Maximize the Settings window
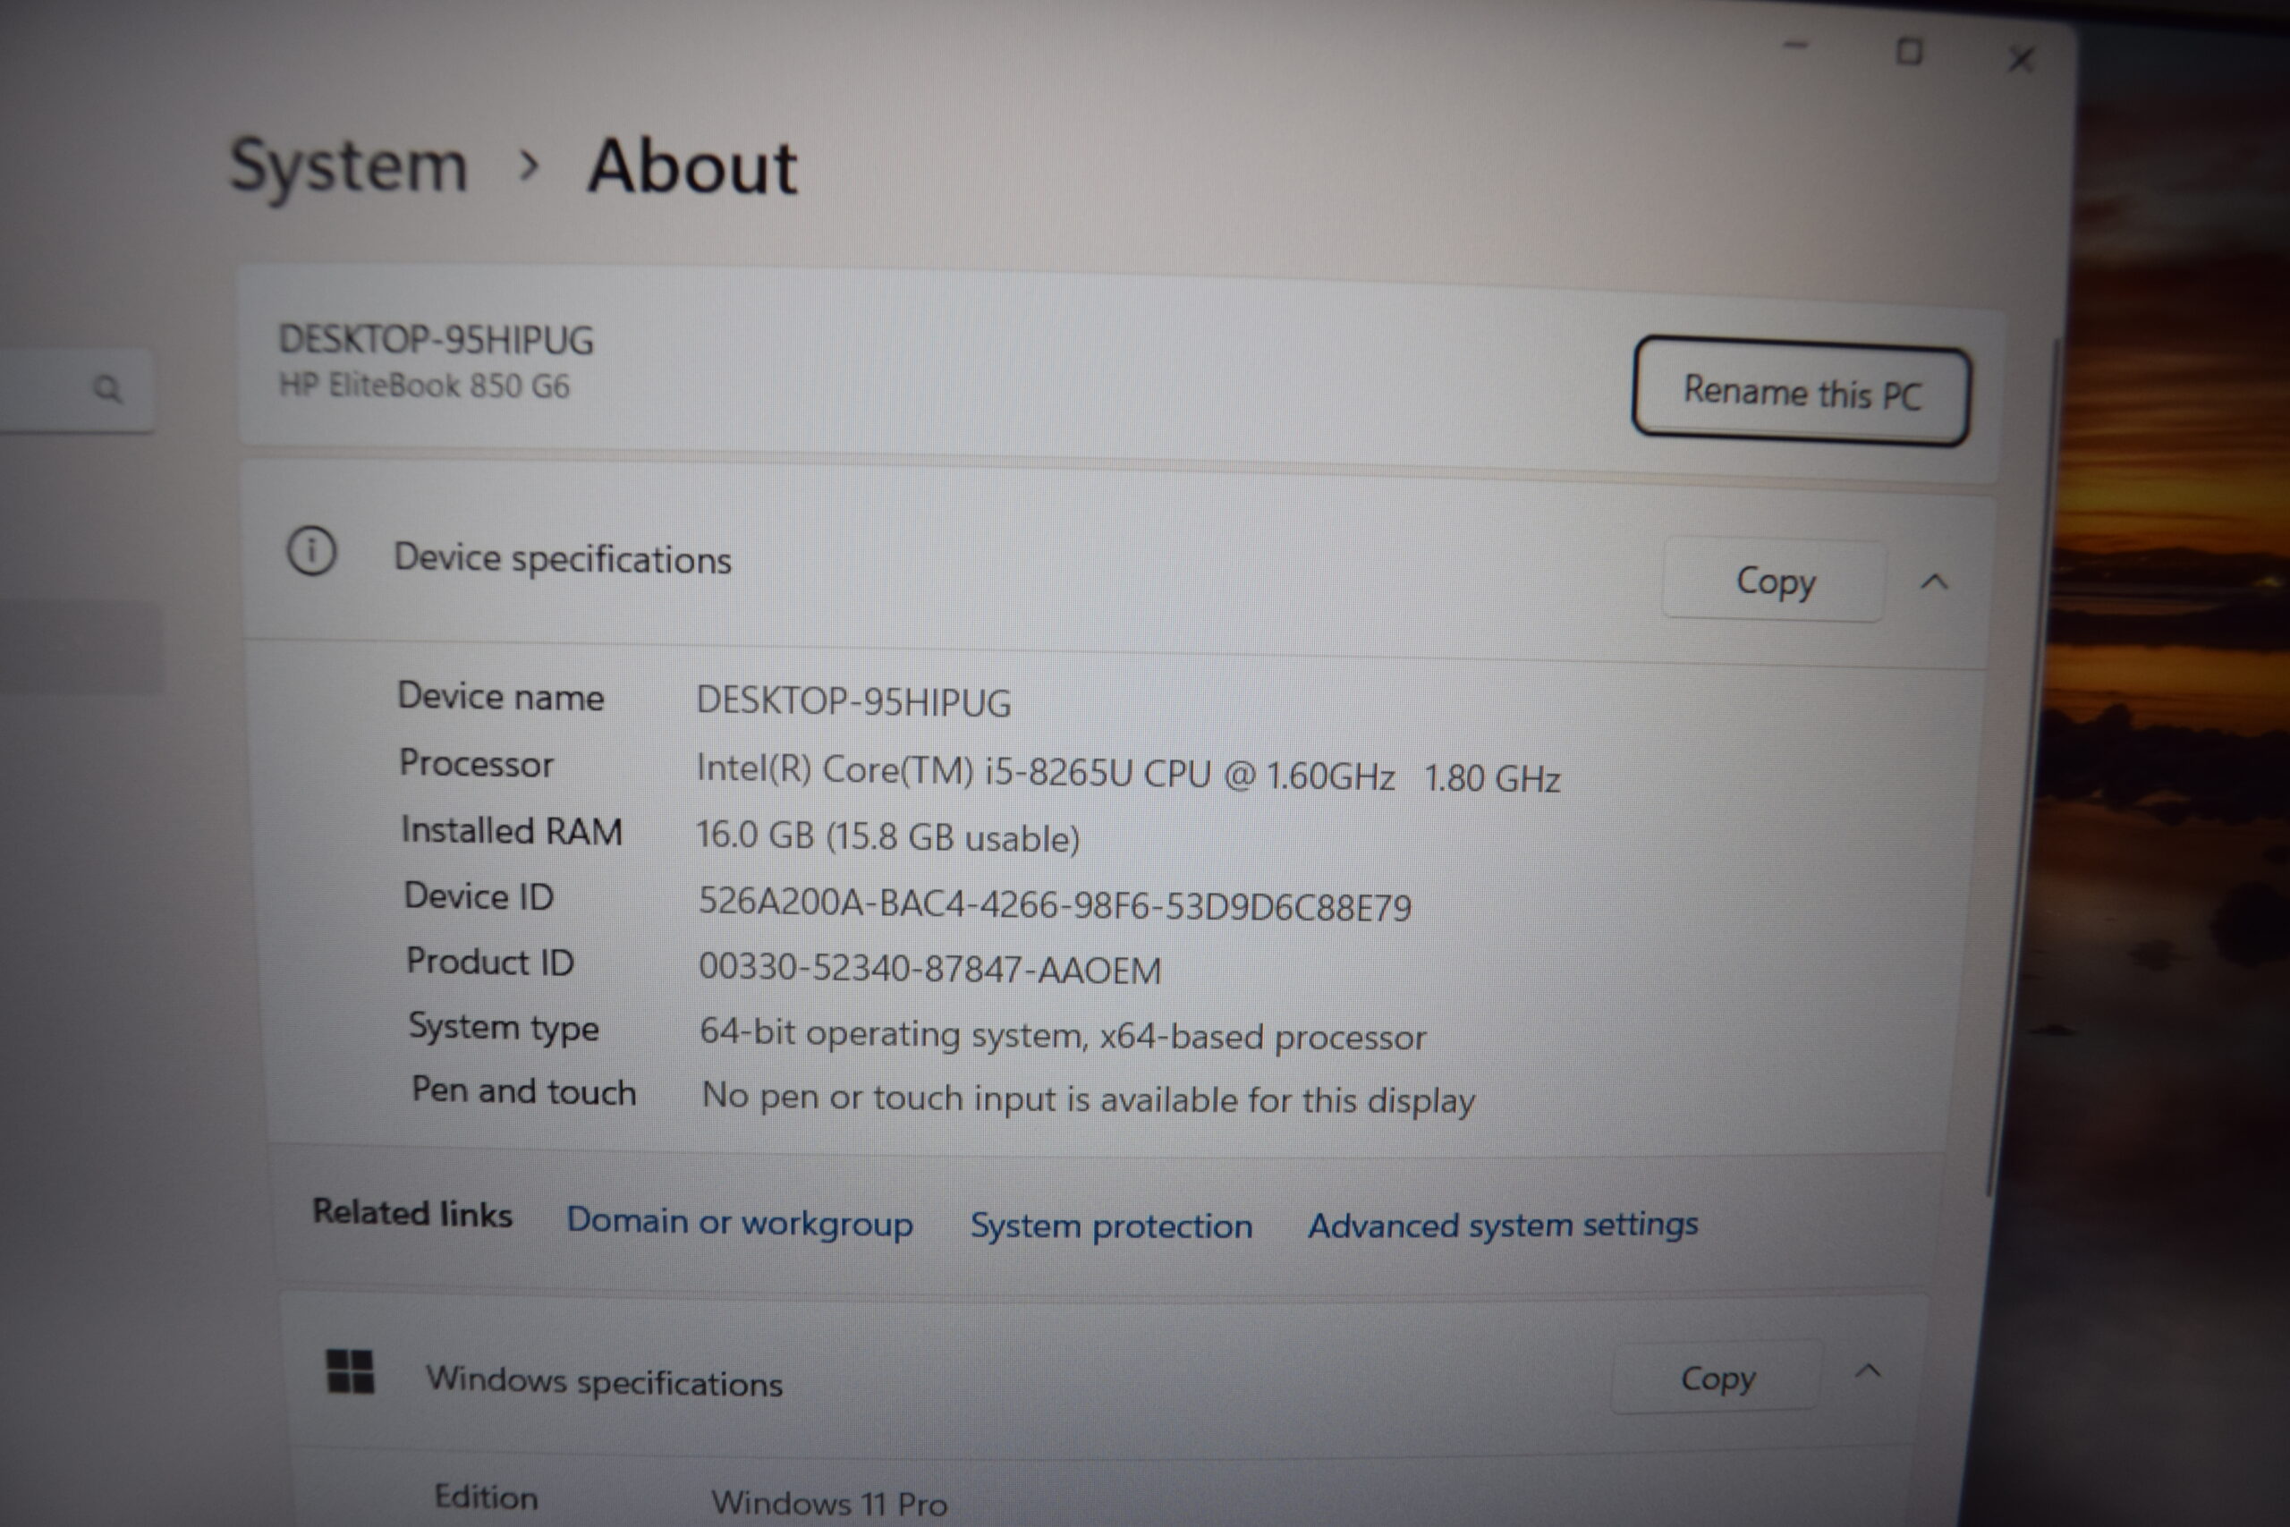 coord(1909,51)
